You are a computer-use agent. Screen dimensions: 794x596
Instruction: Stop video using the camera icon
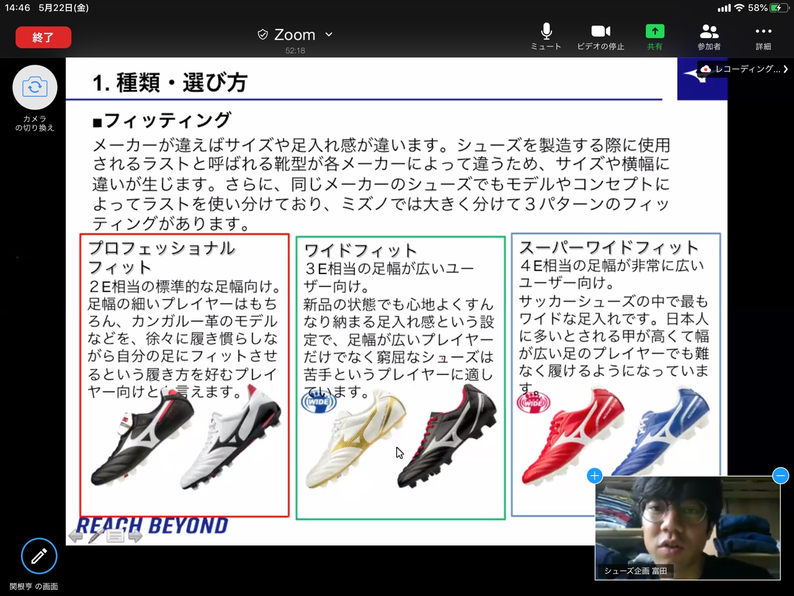tap(600, 37)
